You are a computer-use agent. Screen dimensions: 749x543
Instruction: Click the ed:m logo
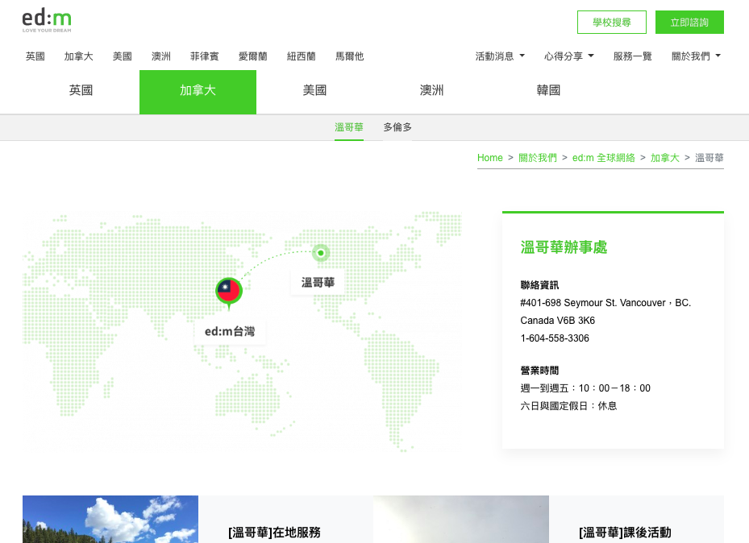point(47,20)
